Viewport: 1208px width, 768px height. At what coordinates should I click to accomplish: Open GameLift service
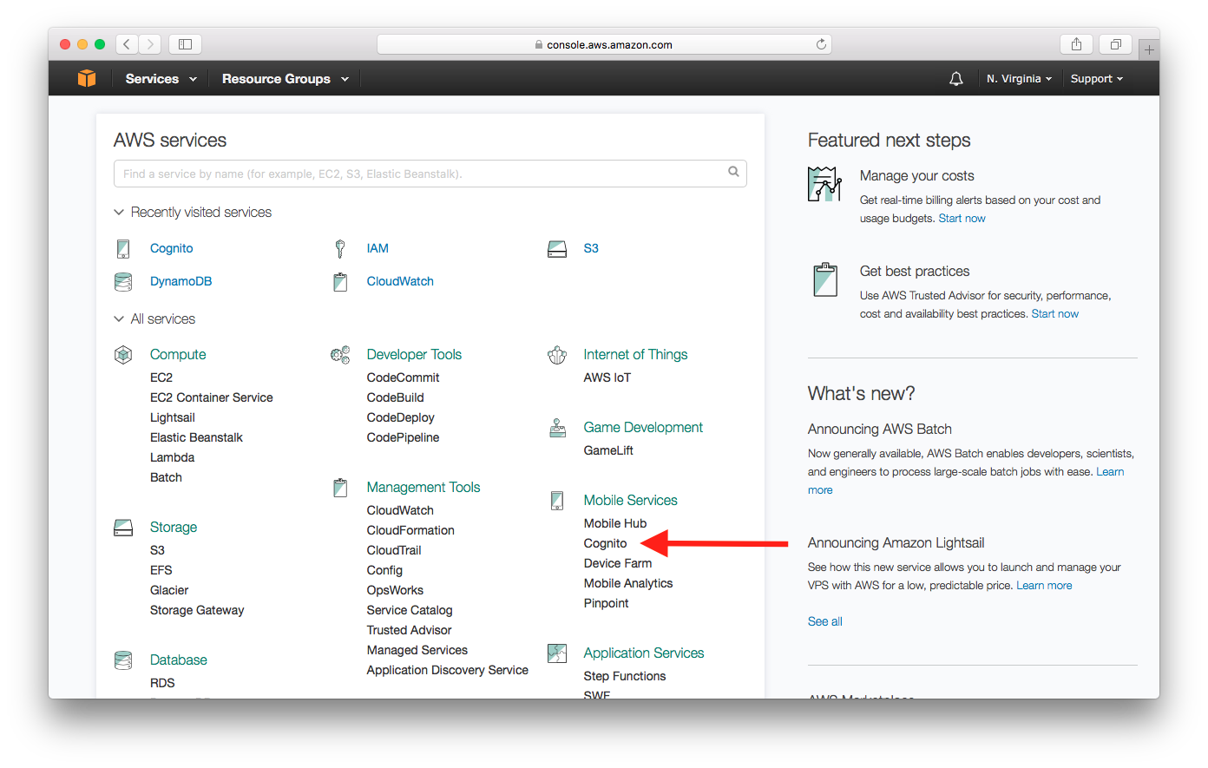pos(608,450)
